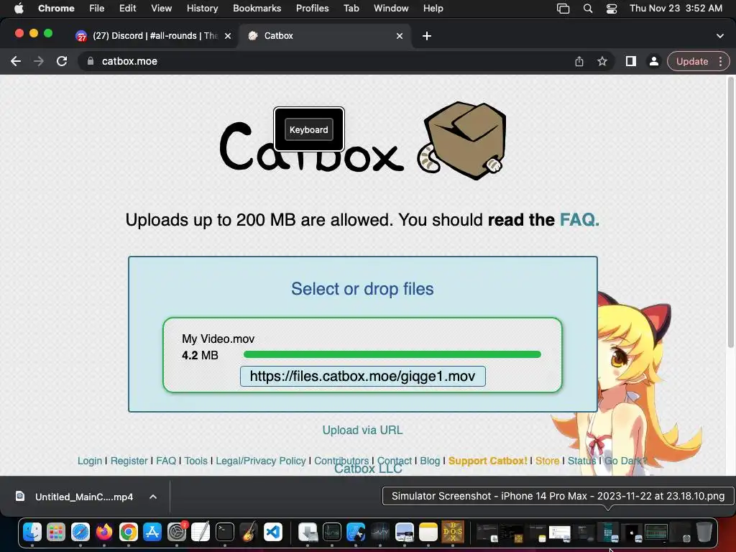This screenshot has width=736, height=552.
Task: Open the Apple menu
Action: pyautogui.click(x=19, y=9)
